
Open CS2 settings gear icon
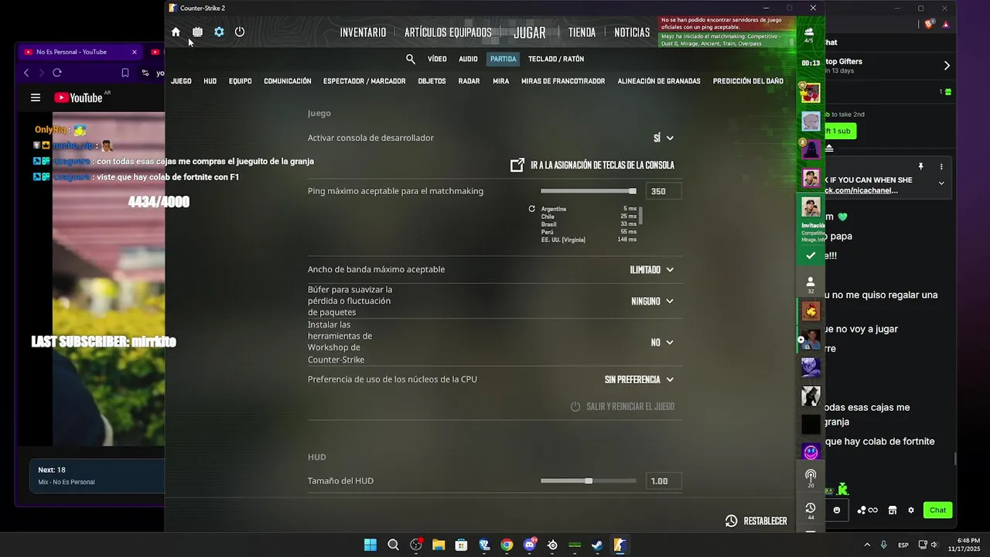click(219, 32)
